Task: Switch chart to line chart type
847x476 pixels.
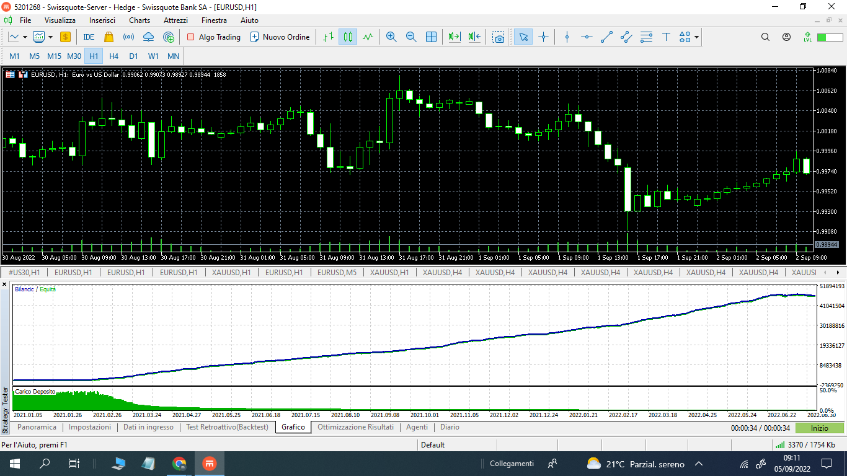Action: point(368,37)
